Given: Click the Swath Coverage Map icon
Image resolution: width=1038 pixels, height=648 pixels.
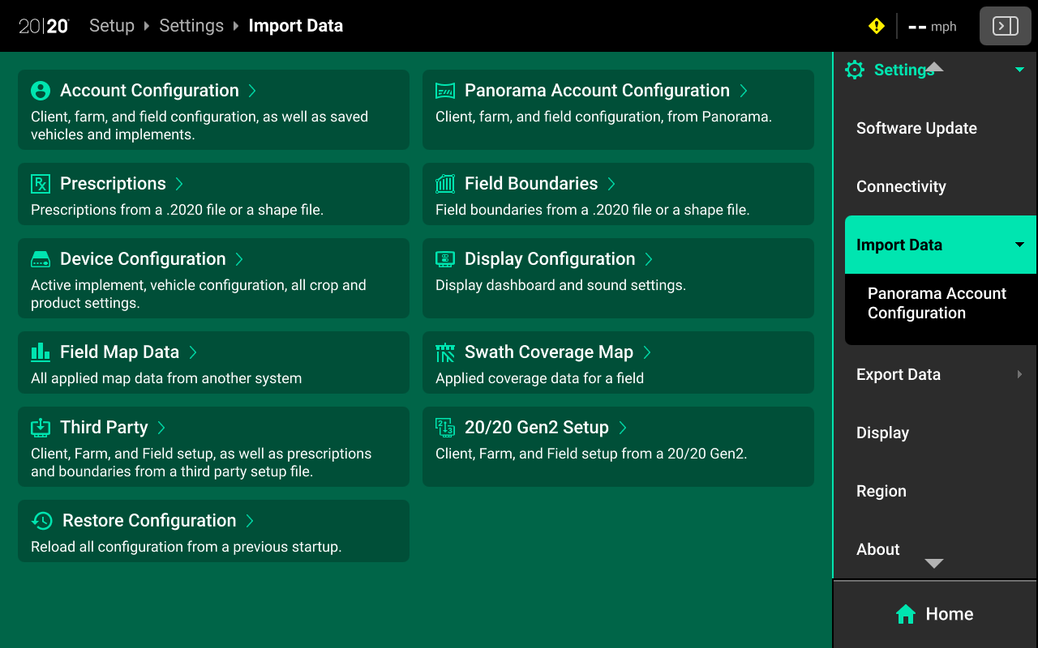Looking at the screenshot, I should click(x=444, y=352).
